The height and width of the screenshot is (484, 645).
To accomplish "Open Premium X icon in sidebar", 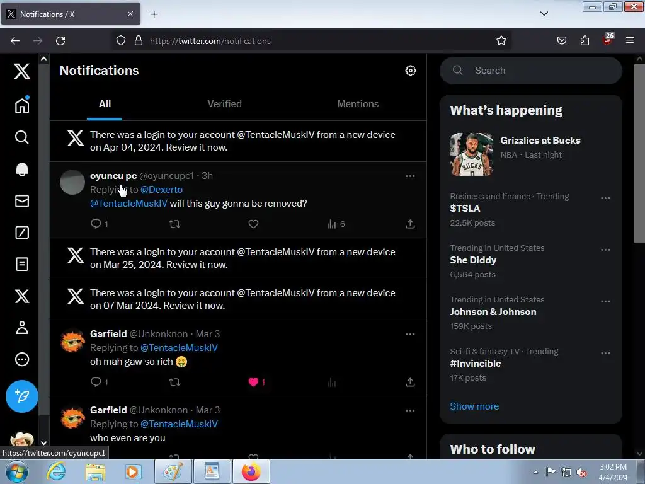I will (x=22, y=296).
